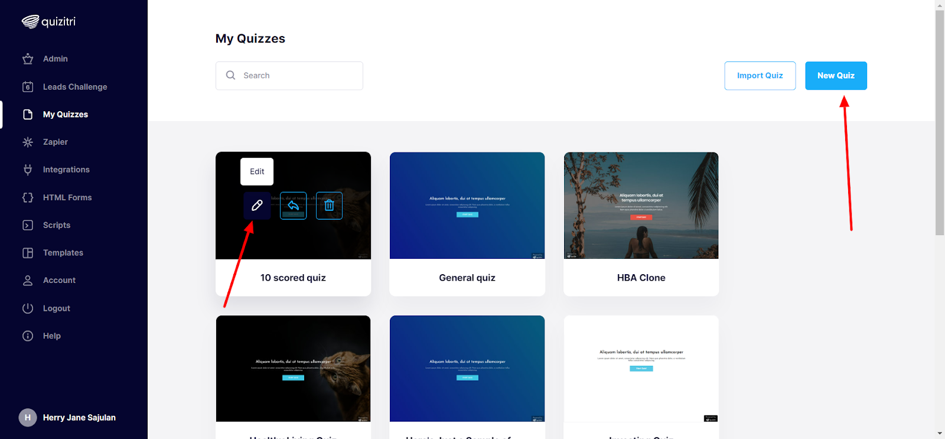
Task: Select Logout from the sidebar
Action: pyautogui.click(x=57, y=308)
